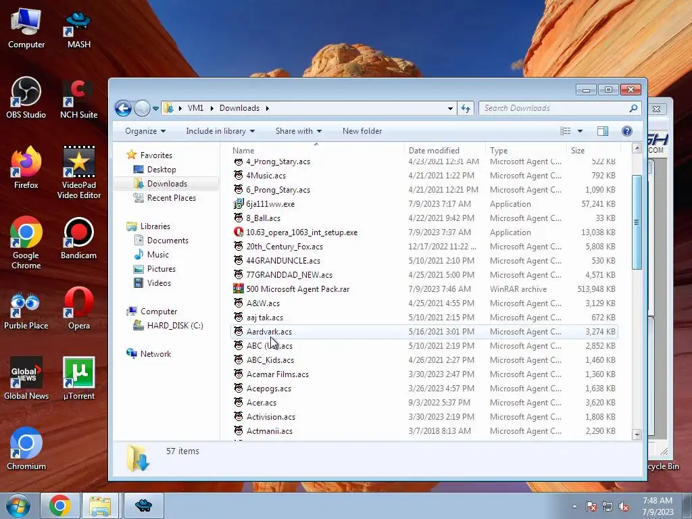
Task: Select 6ja111ww.exe file
Action: click(424, 204)
